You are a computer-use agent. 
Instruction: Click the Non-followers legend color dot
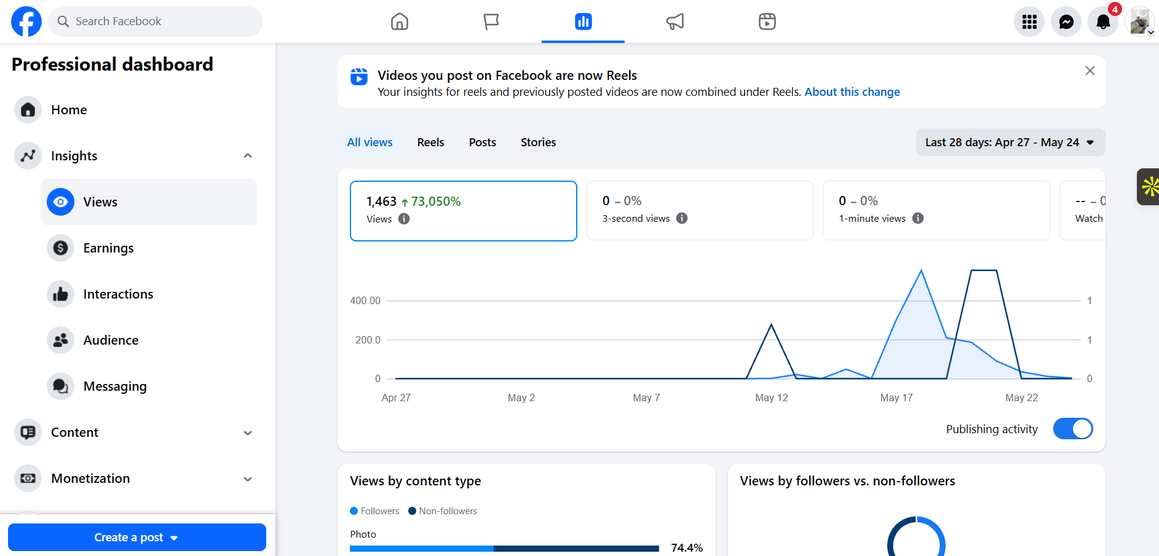413,511
